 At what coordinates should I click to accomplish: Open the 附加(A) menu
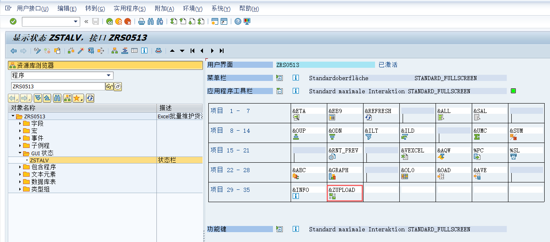(x=164, y=9)
